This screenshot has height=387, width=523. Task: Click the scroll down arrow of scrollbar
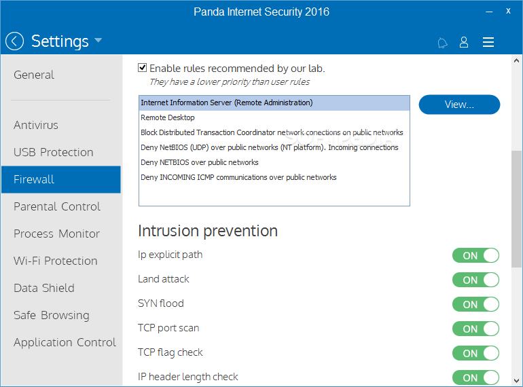(x=516, y=381)
